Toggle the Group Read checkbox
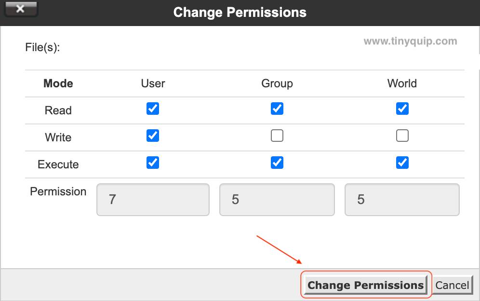This screenshot has height=301, width=480. pyautogui.click(x=277, y=109)
